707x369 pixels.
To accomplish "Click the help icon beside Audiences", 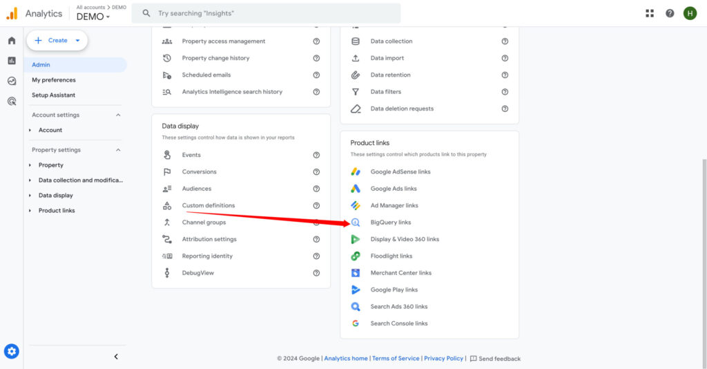I will pos(316,189).
